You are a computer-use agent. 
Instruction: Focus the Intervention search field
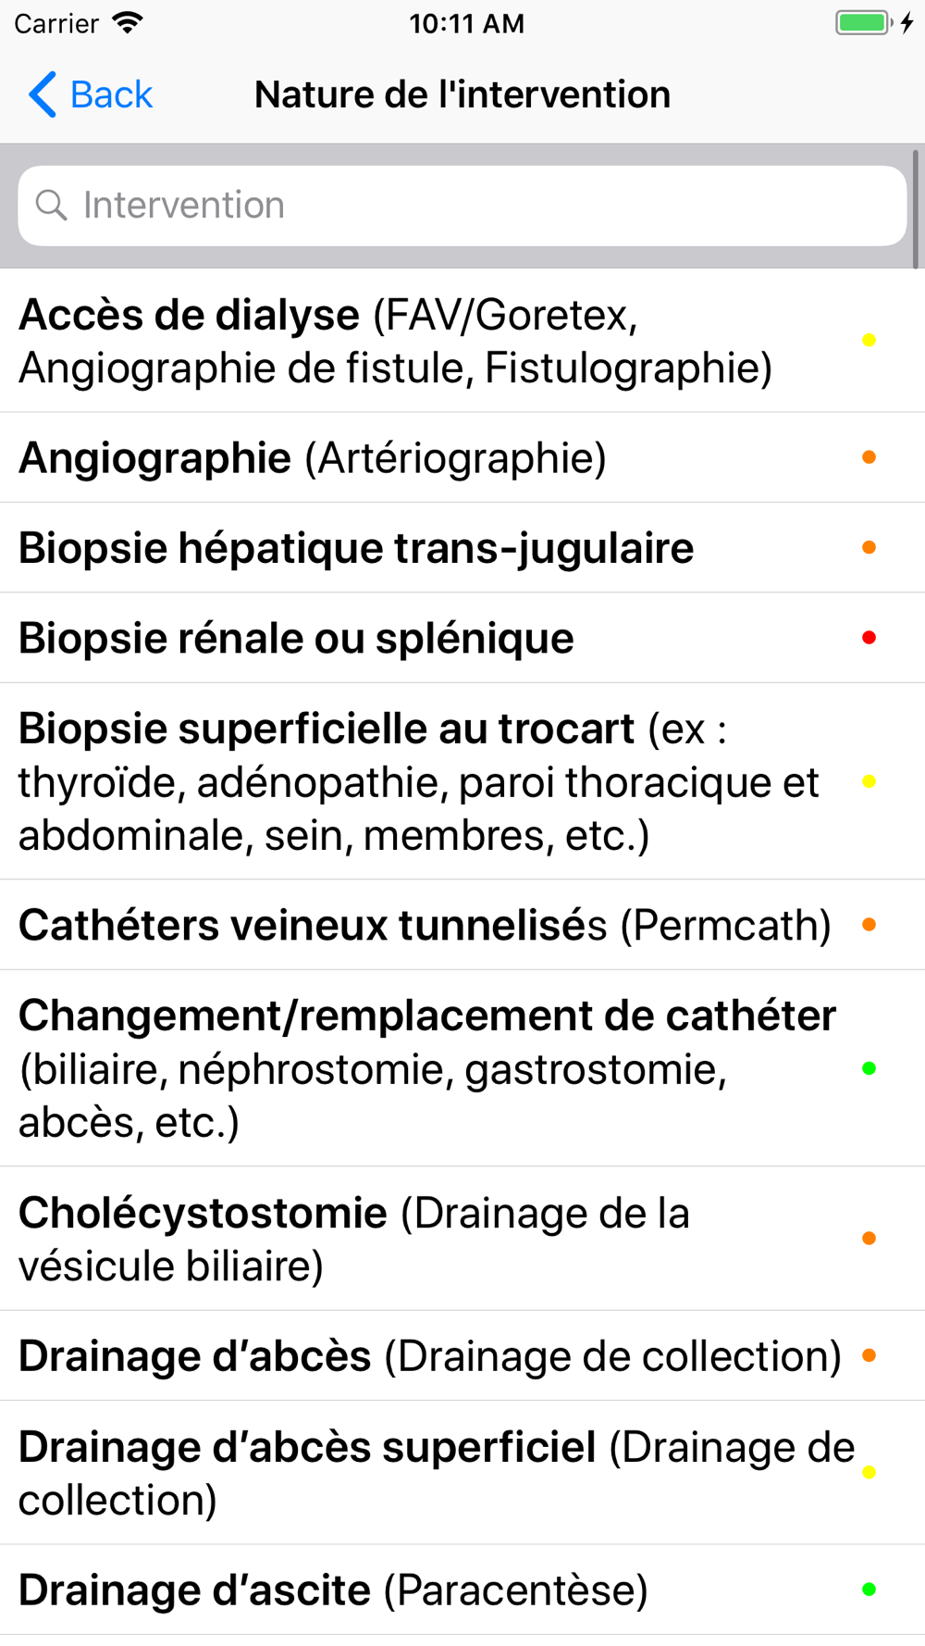point(462,206)
